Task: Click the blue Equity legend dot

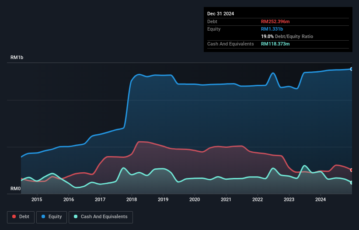Action: pos(43,216)
